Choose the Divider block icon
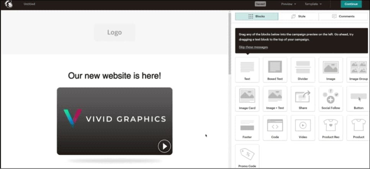This screenshot has width=370, height=169. [303, 69]
